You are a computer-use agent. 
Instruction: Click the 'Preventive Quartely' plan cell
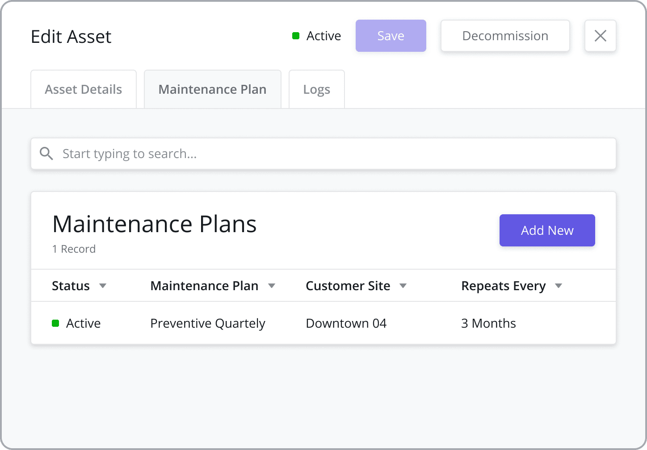(x=208, y=323)
